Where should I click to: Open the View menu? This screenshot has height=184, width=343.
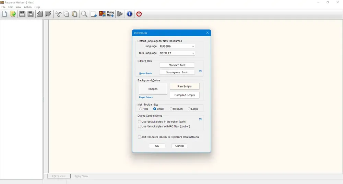click(18, 7)
